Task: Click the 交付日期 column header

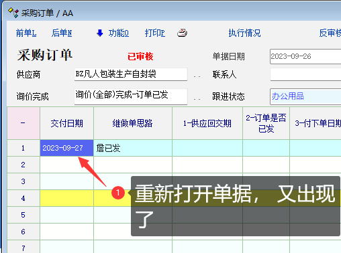Action: point(66,123)
